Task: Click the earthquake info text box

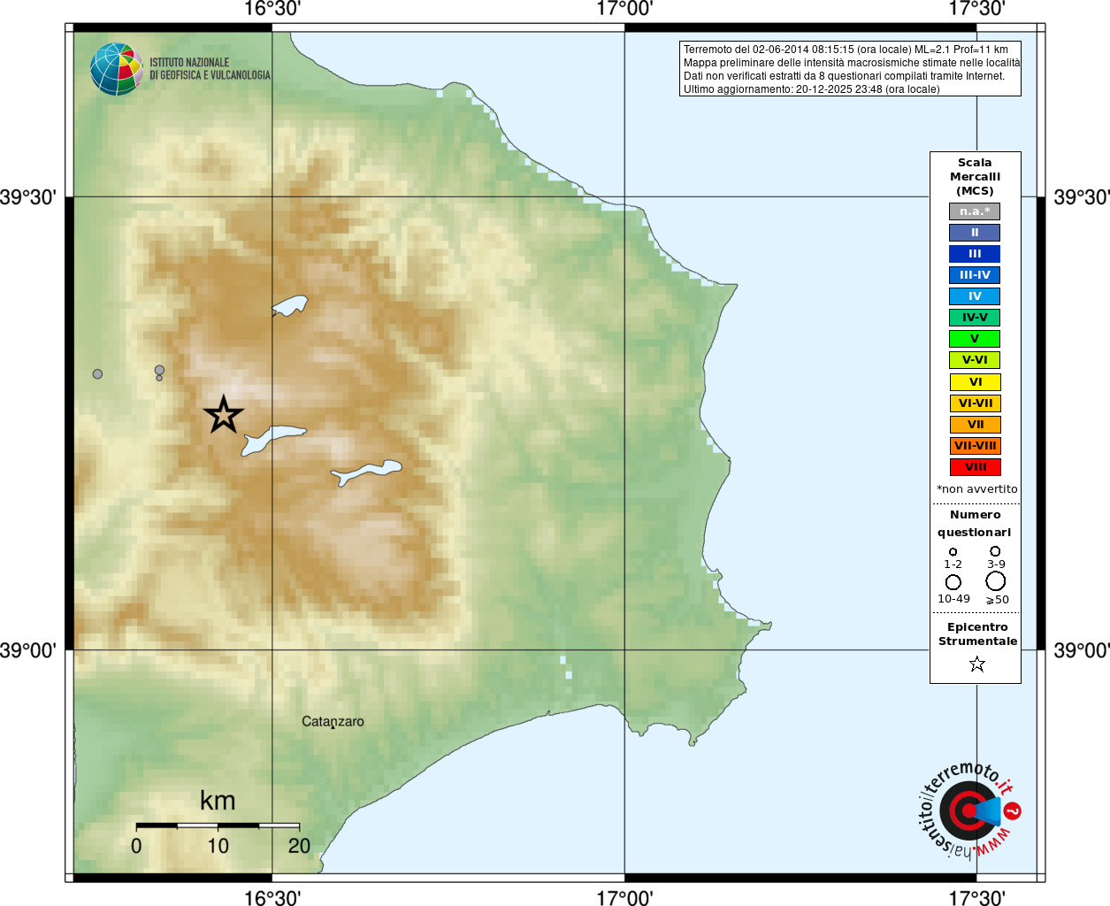Action: pos(850,68)
